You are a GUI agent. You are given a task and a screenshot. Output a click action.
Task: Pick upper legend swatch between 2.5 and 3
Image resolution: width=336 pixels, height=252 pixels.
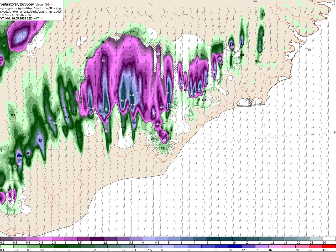click(109, 239)
